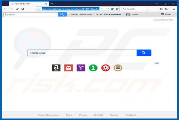Open the toolbar Menu dropdown
Image resolution: width=179 pixels, height=120 pixels.
click(167, 14)
